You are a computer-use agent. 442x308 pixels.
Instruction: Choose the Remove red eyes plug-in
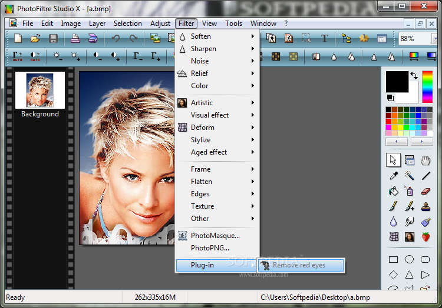[301, 265]
